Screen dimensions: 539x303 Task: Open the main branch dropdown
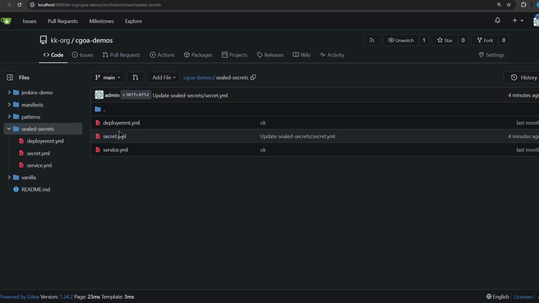click(x=108, y=77)
